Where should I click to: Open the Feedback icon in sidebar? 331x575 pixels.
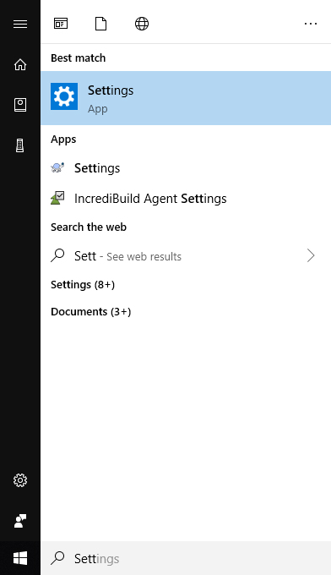20,521
